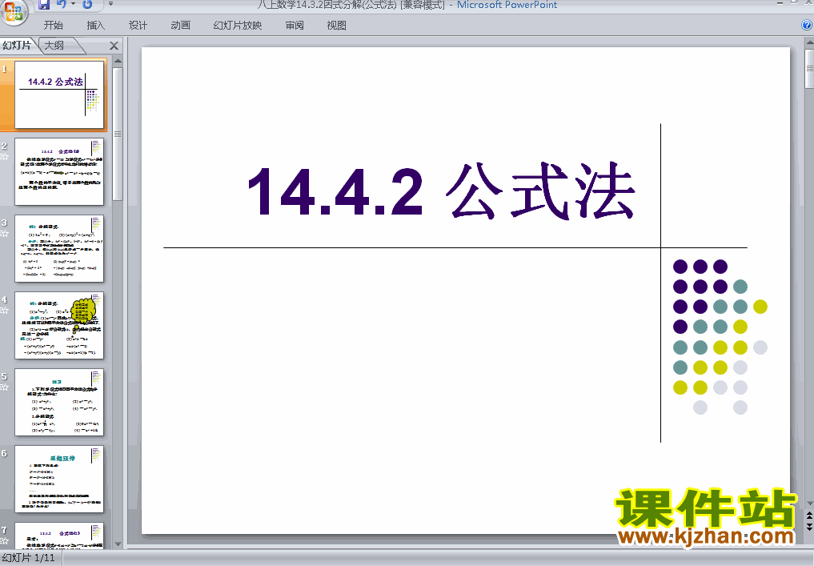Switch to the 视图 ribbon tab
This screenshot has width=814, height=566.
click(x=337, y=25)
